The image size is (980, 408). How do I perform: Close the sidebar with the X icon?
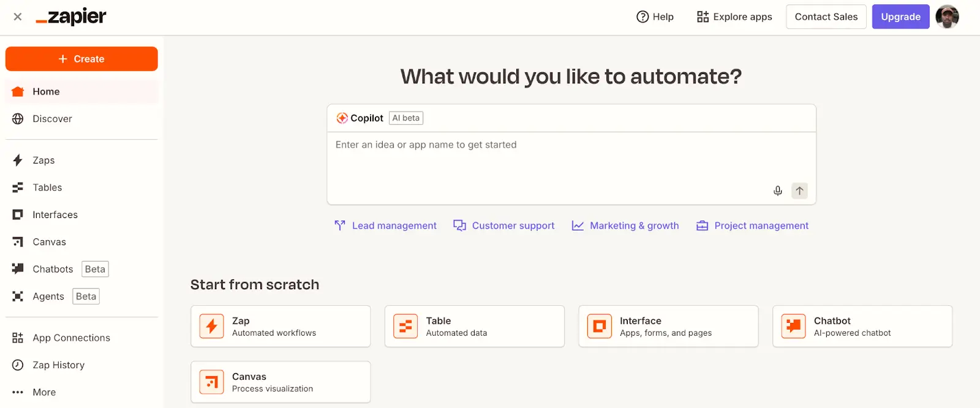pos(18,17)
